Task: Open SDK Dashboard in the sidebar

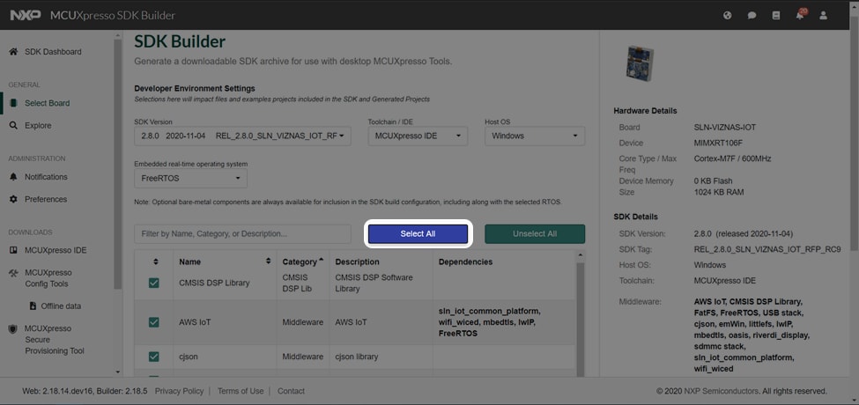Action: coord(52,52)
